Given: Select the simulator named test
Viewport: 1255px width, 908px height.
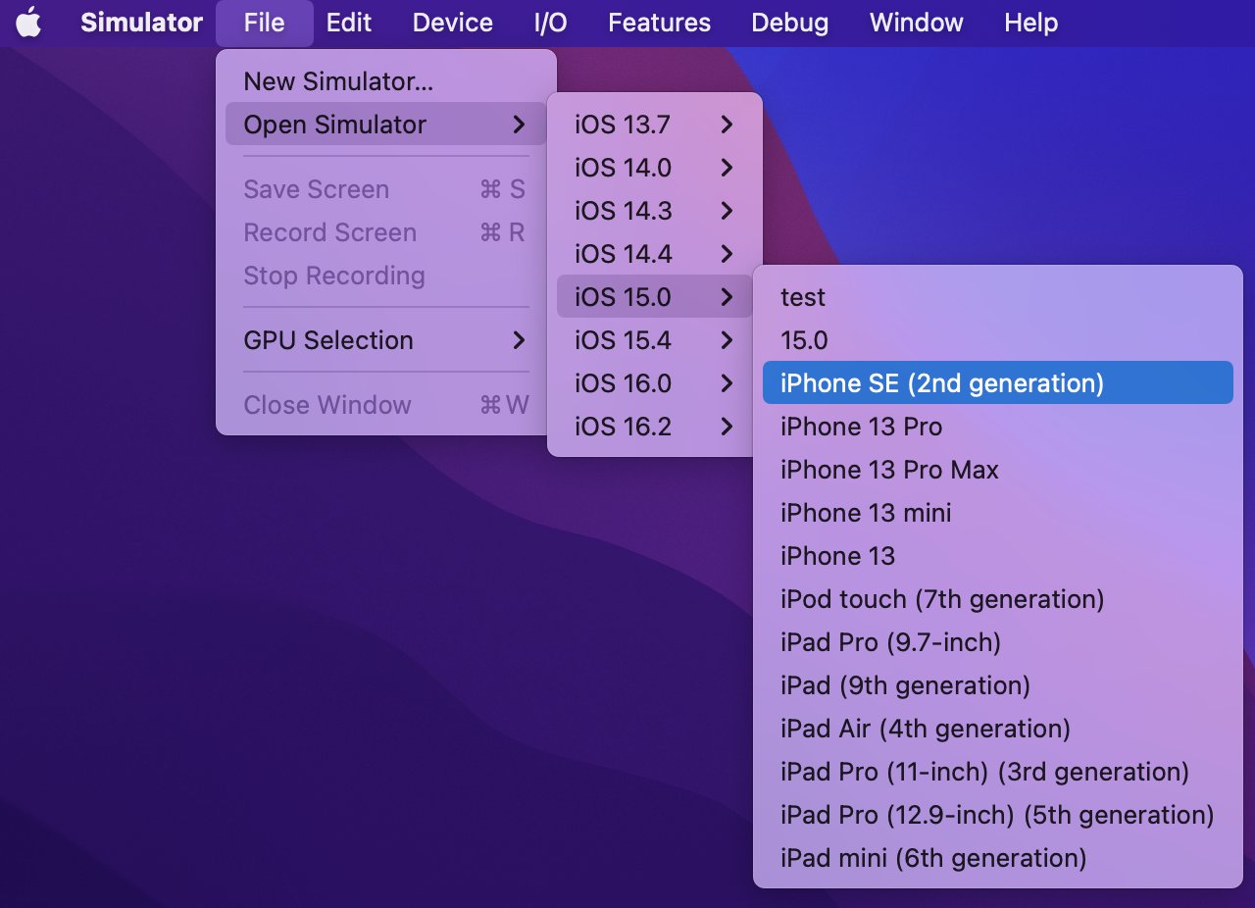Looking at the screenshot, I should coord(803,297).
